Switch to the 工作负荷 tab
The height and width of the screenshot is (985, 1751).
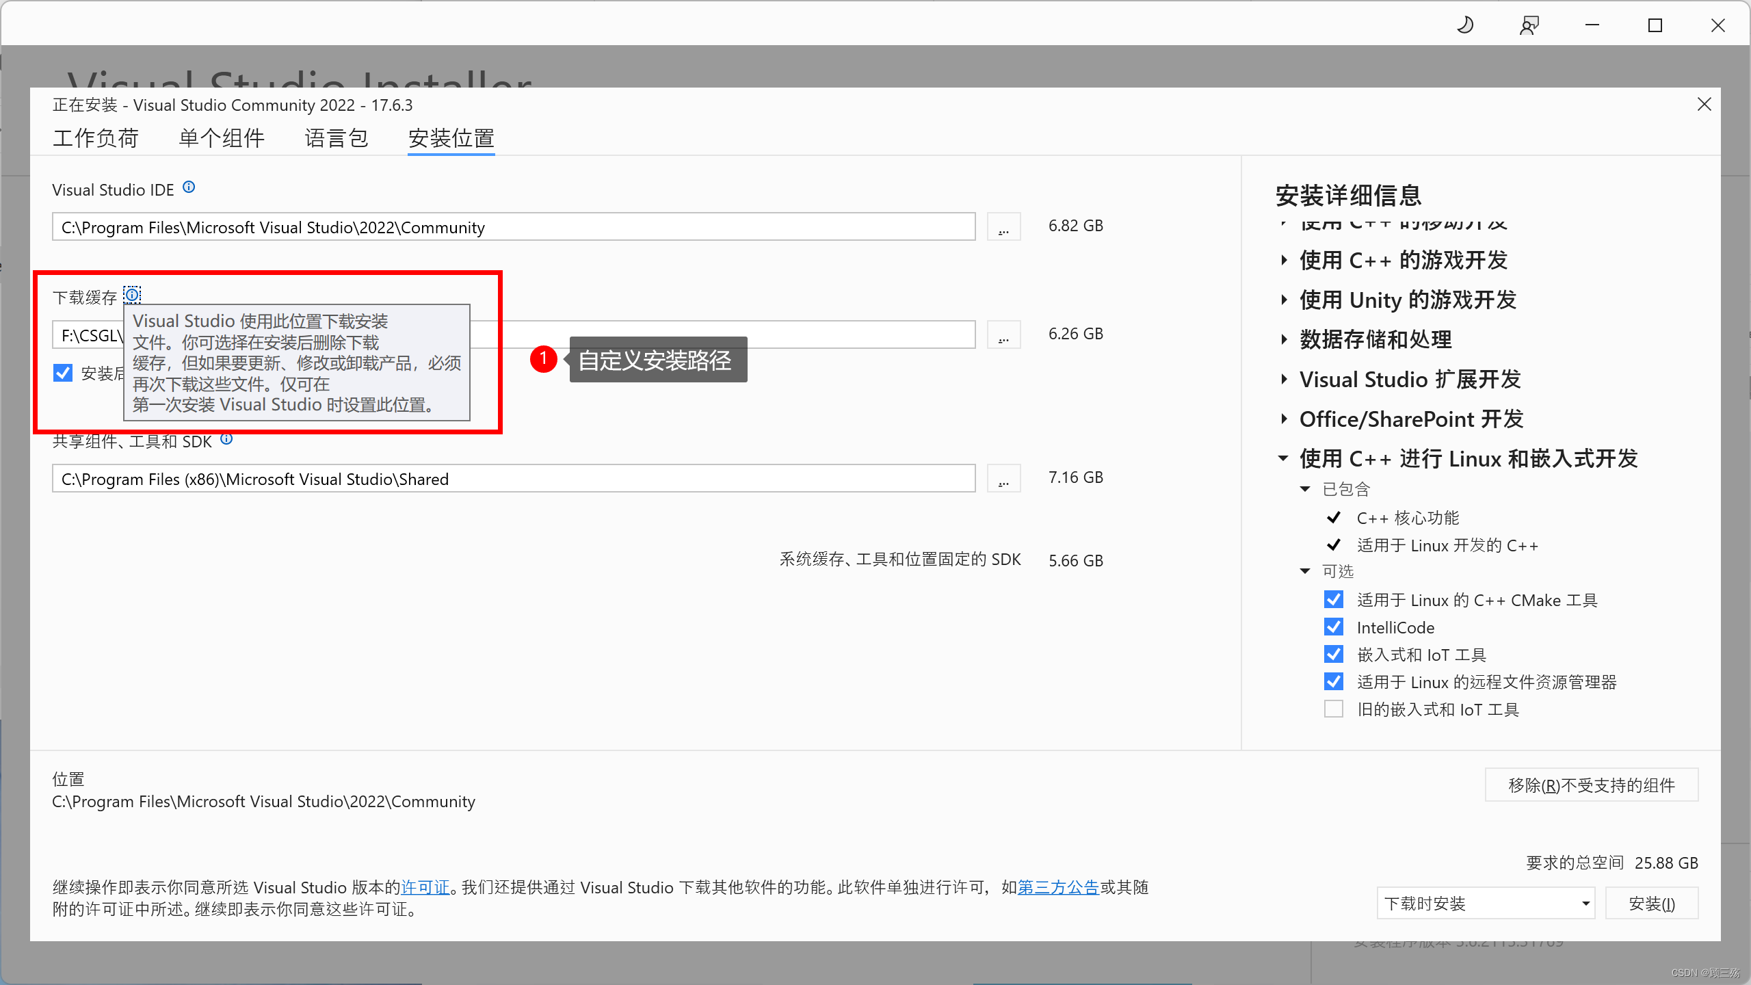click(x=96, y=137)
